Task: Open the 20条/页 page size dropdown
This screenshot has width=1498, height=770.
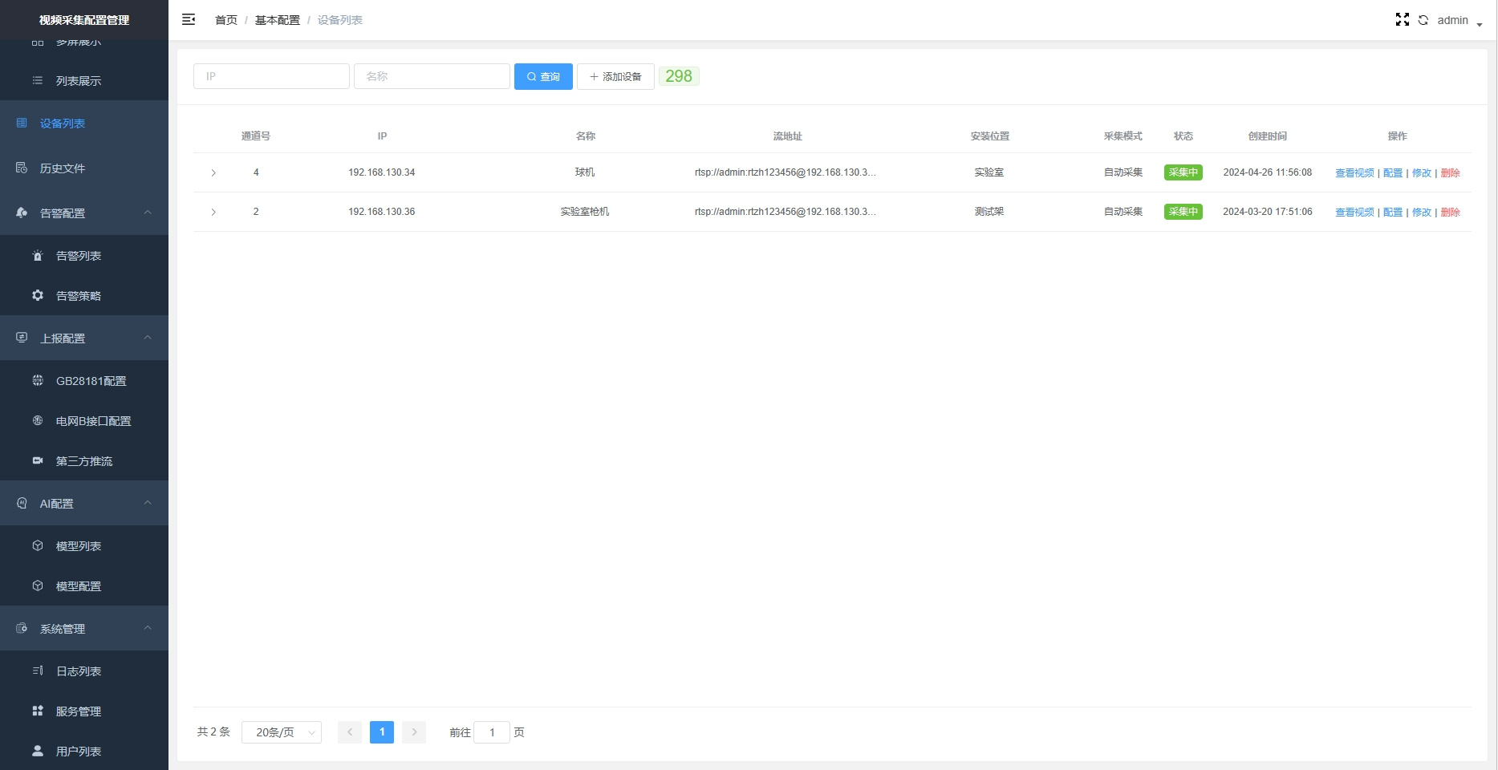Action: [282, 732]
